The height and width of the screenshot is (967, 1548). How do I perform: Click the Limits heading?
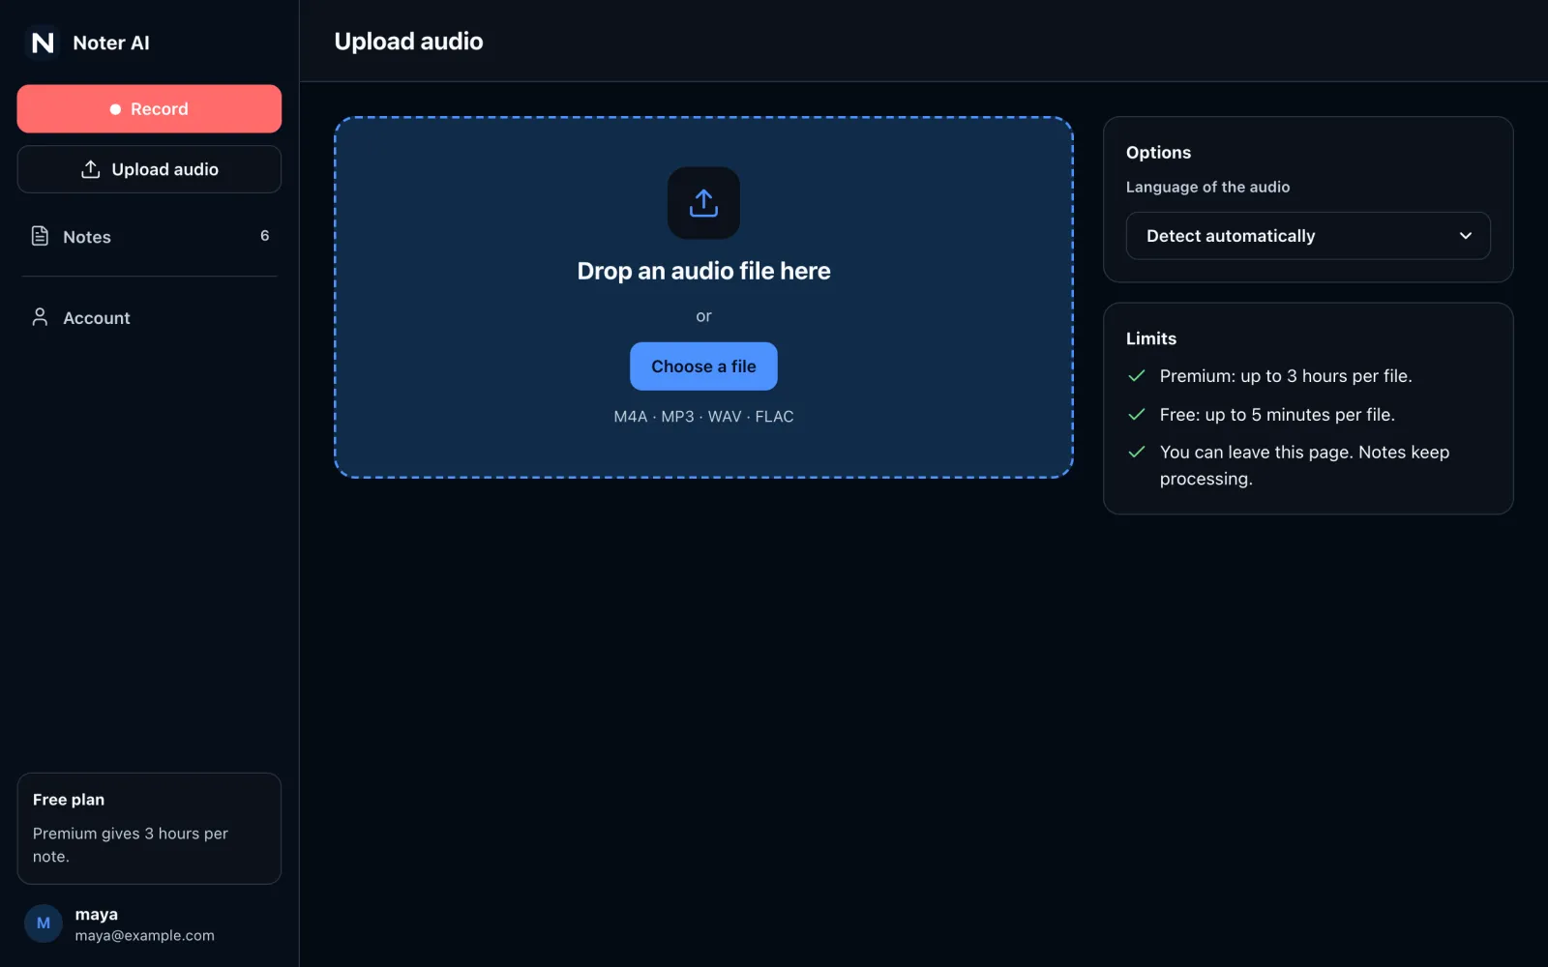(x=1151, y=338)
